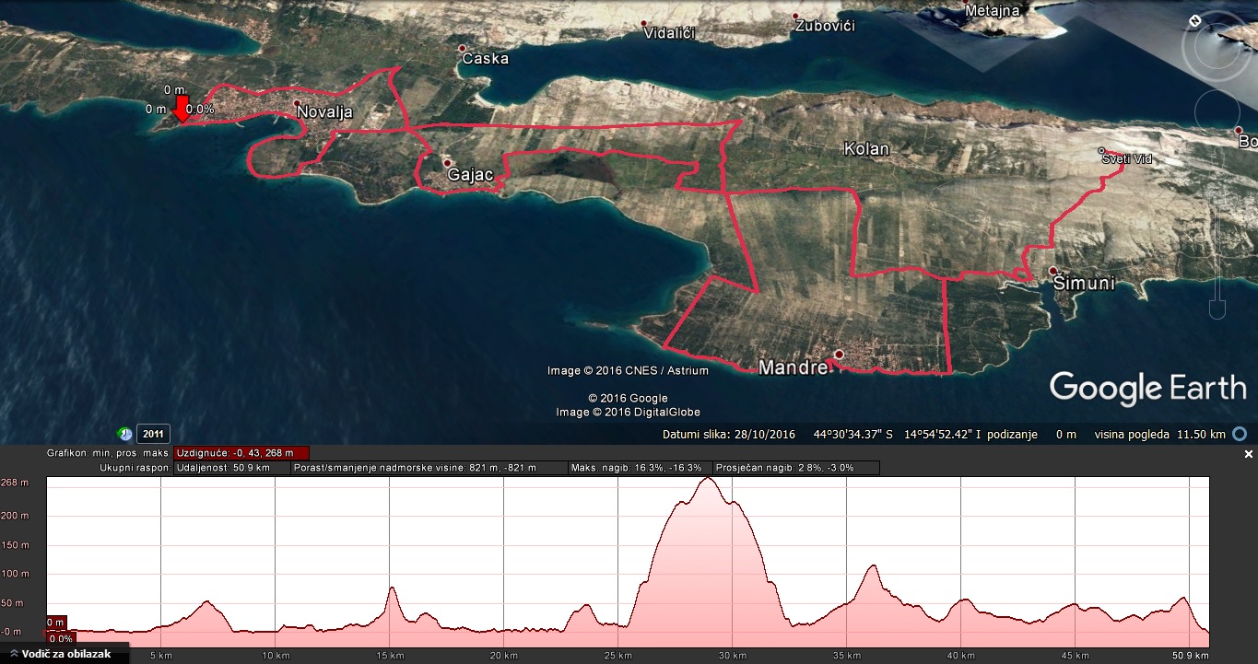This screenshot has width=1258, height=664.
Task: Open the historical imagery clock icon
Action: [x=124, y=434]
